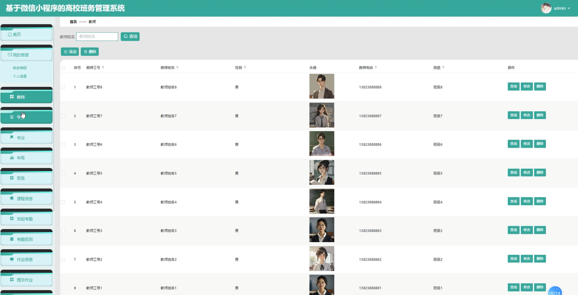The width and height of the screenshot is (578, 295).
Task: Click phone number 13823888886
Action: point(370,144)
